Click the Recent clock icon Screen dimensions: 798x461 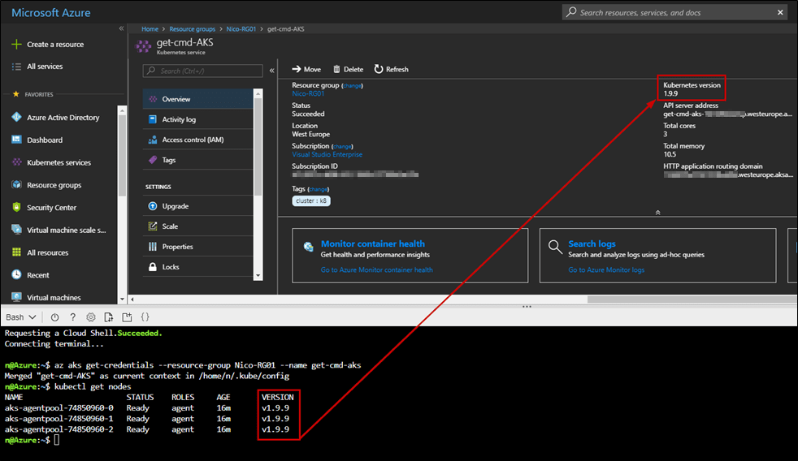(x=16, y=275)
